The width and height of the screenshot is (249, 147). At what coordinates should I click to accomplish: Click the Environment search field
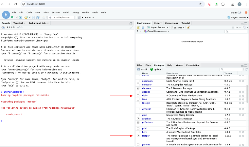[236, 31]
